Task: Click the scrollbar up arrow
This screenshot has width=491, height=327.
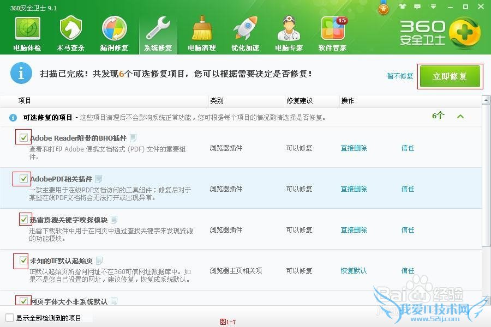Action: [x=486, y=100]
